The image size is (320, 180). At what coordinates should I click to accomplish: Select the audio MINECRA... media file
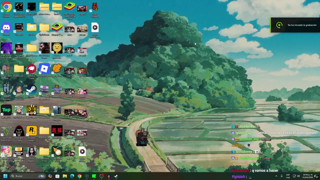pos(95,31)
